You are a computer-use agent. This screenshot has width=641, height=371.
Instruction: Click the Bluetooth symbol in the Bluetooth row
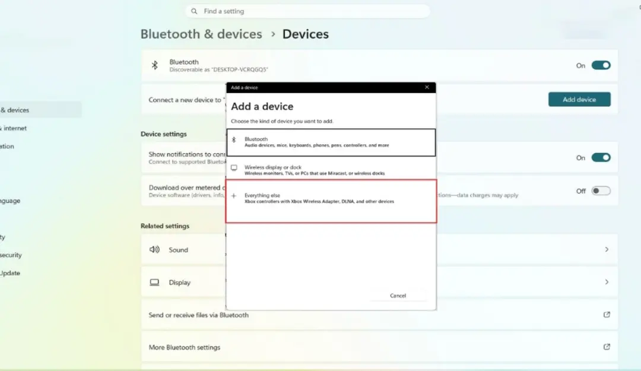(x=154, y=65)
